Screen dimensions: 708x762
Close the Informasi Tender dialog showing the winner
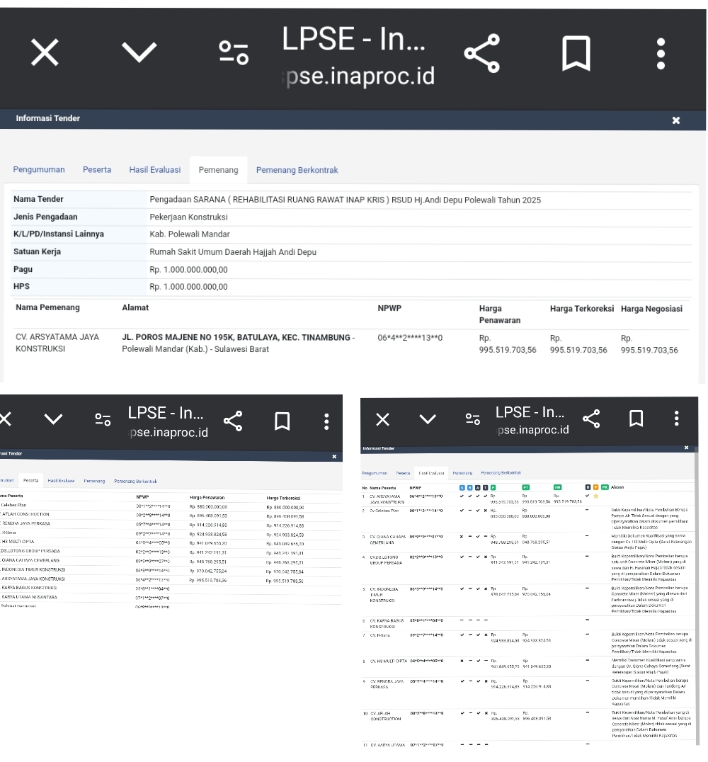[675, 120]
